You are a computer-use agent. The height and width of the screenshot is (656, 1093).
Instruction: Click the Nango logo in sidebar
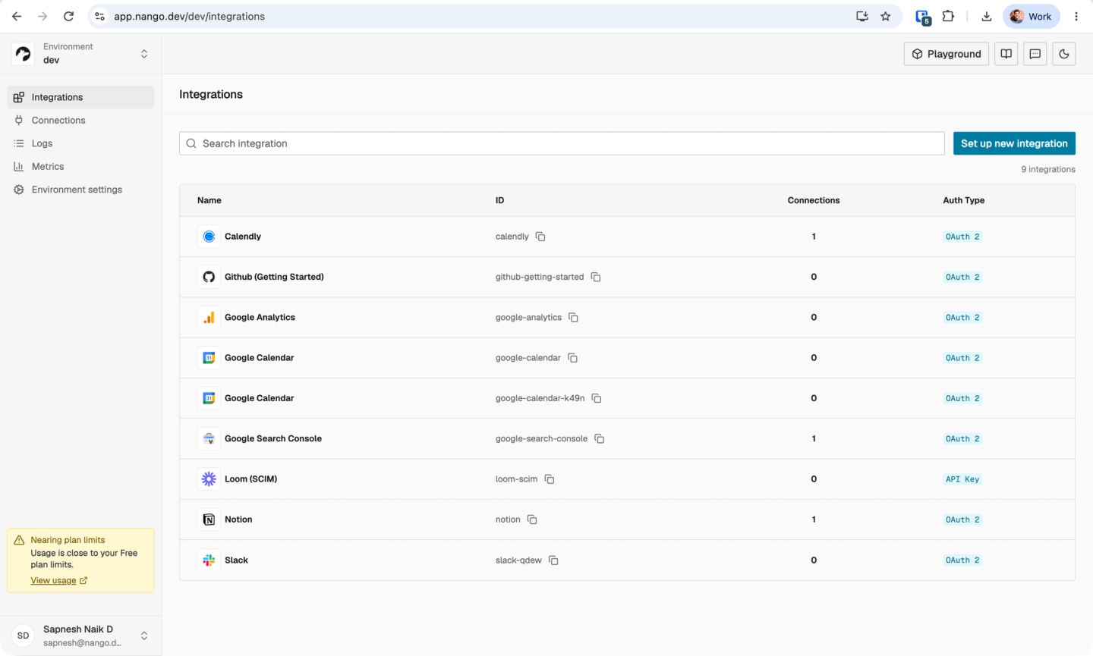click(x=24, y=54)
